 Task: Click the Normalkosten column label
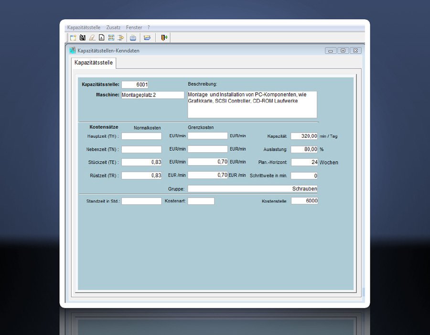click(147, 128)
